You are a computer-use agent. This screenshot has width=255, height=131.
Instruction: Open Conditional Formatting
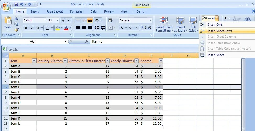[x=164, y=24]
